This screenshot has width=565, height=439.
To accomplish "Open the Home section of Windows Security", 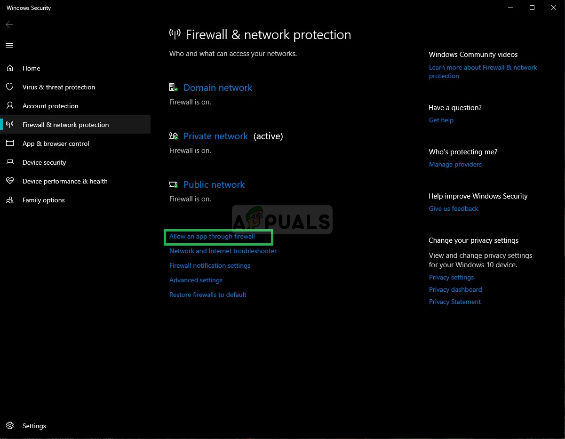I will [31, 68].
